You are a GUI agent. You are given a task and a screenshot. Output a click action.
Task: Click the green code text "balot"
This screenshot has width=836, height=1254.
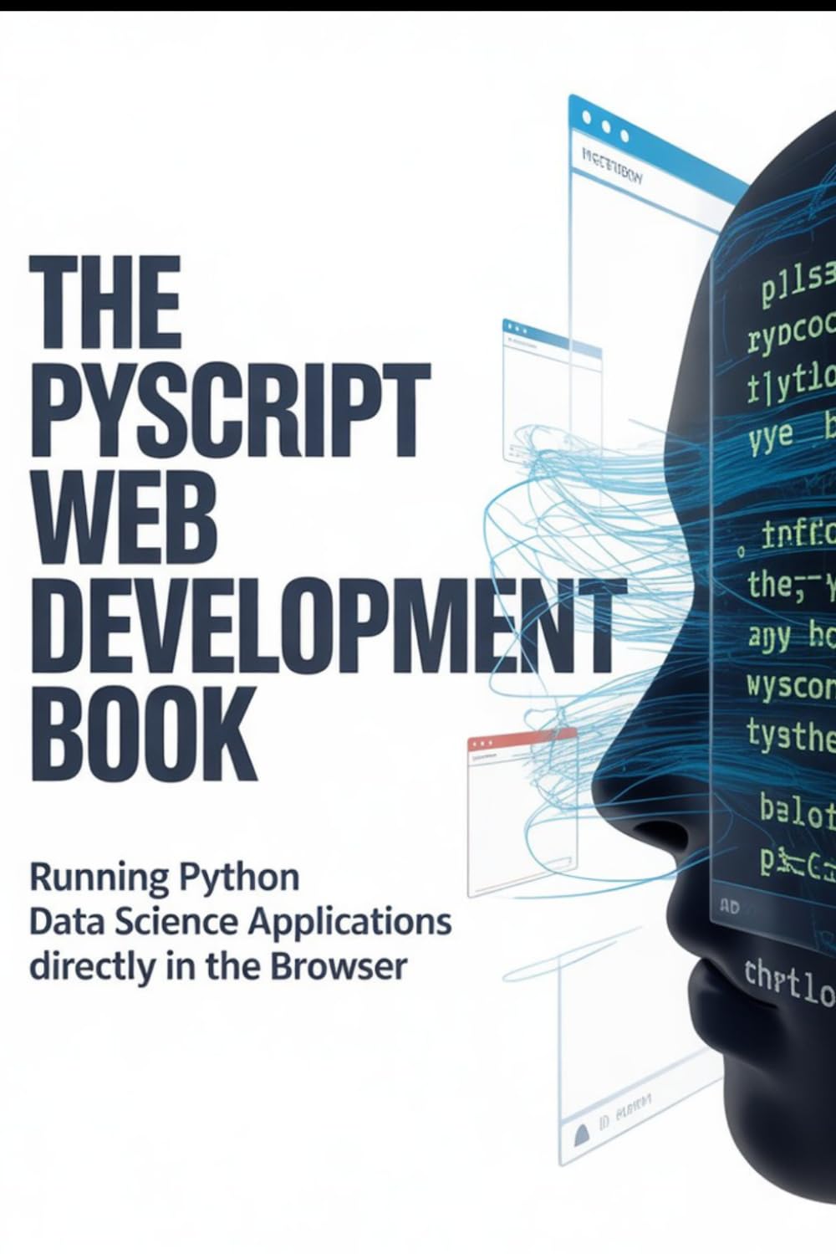pos(797,810)
